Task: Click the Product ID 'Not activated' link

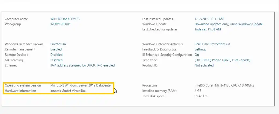Action: click(x=204, y=65)
